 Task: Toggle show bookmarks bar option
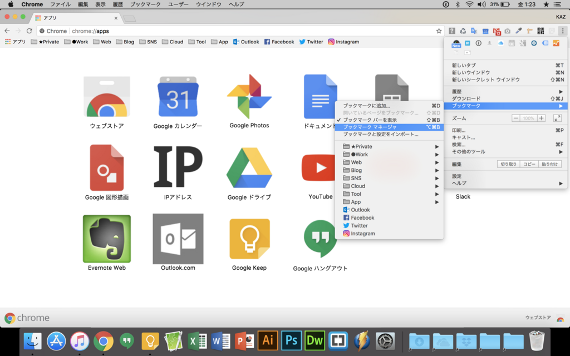(389, 120)
